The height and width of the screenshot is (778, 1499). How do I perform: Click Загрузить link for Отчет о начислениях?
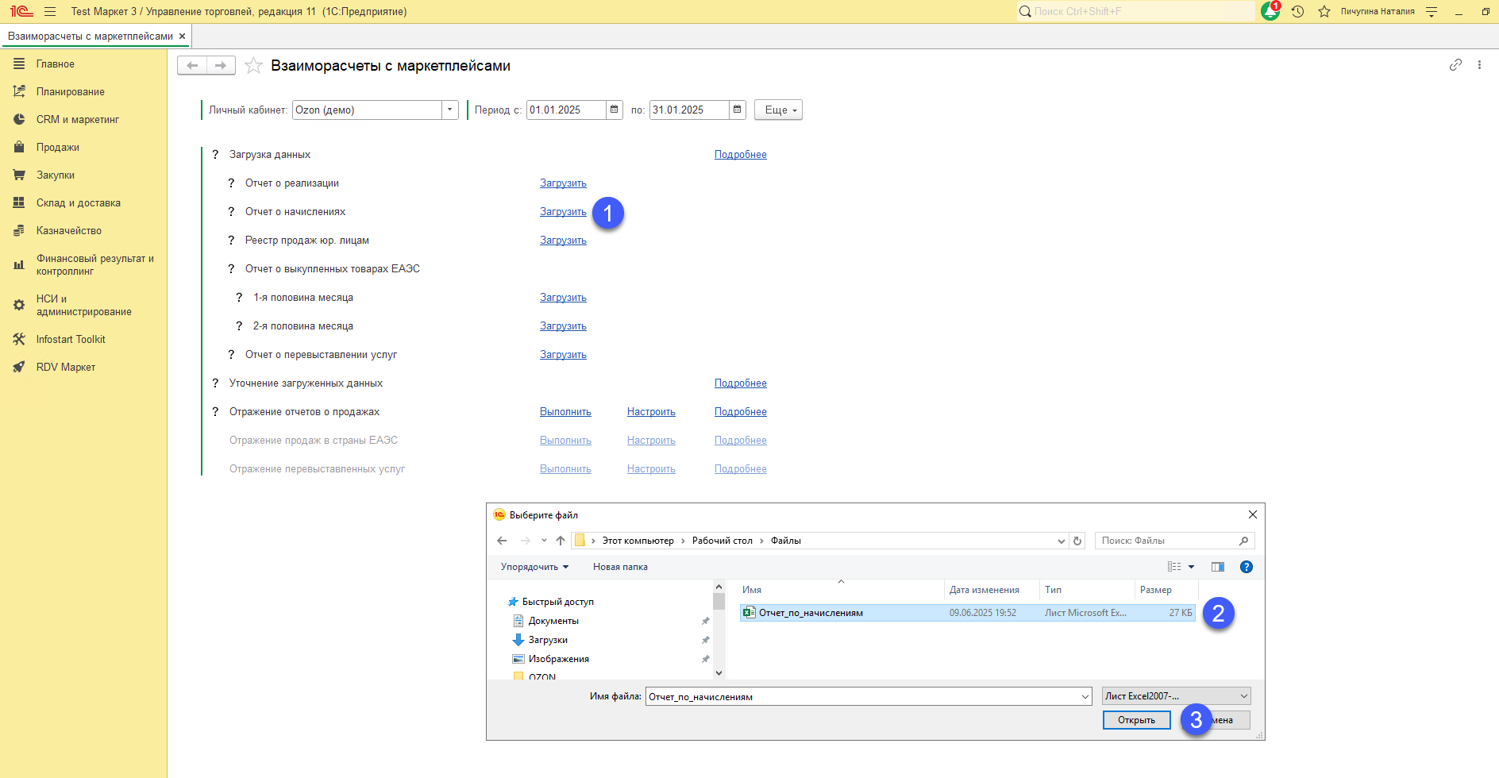click(563, 212)
